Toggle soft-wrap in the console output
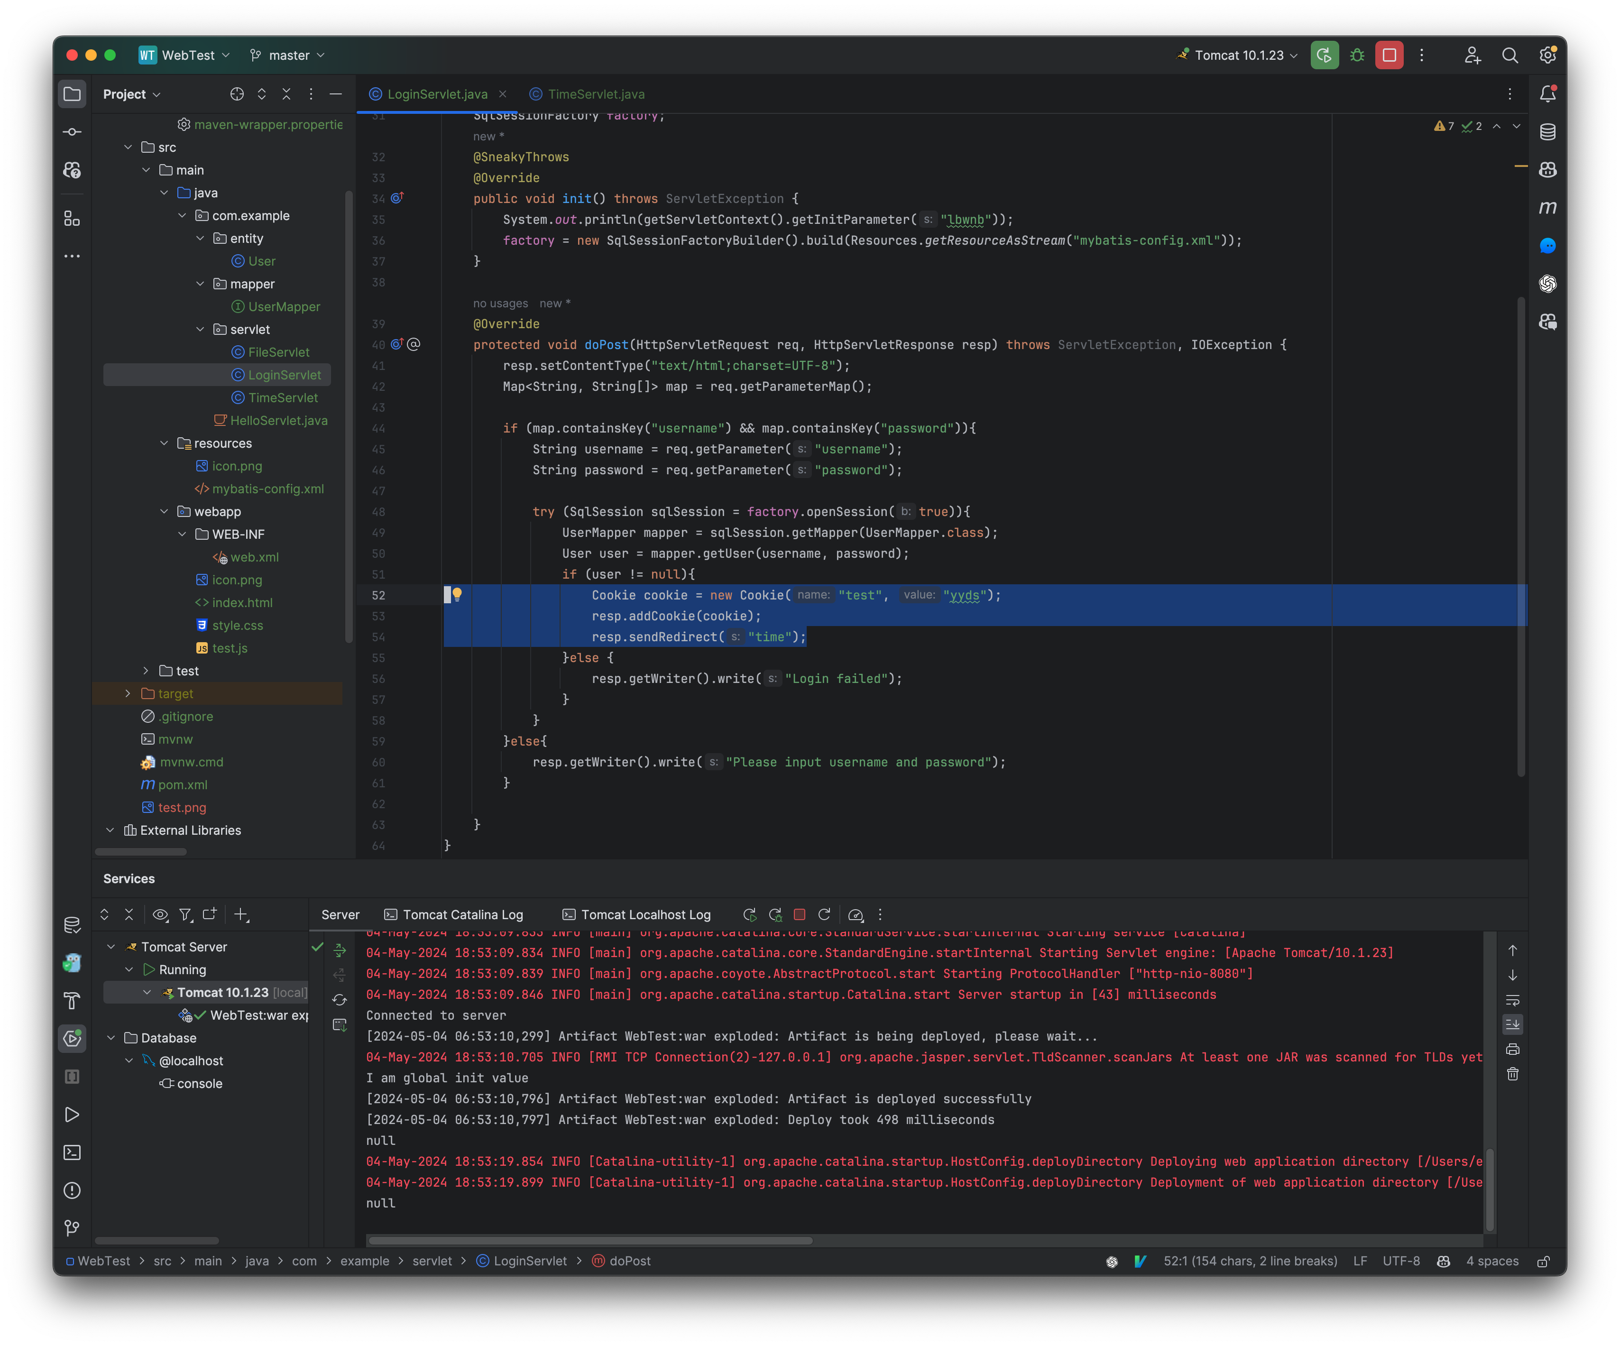Viewport: 1620px width, 1346px height. 1512,1000
